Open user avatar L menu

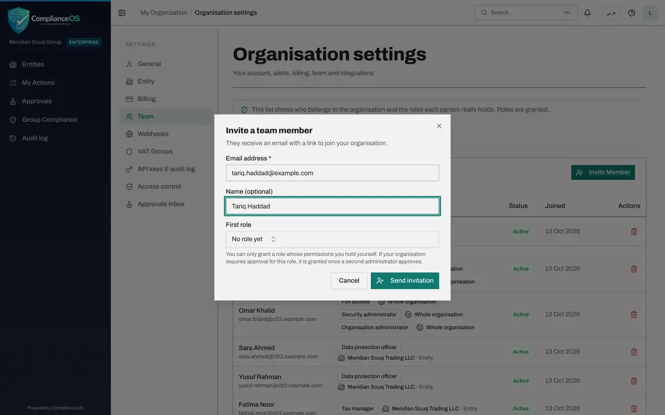point(650,13)
